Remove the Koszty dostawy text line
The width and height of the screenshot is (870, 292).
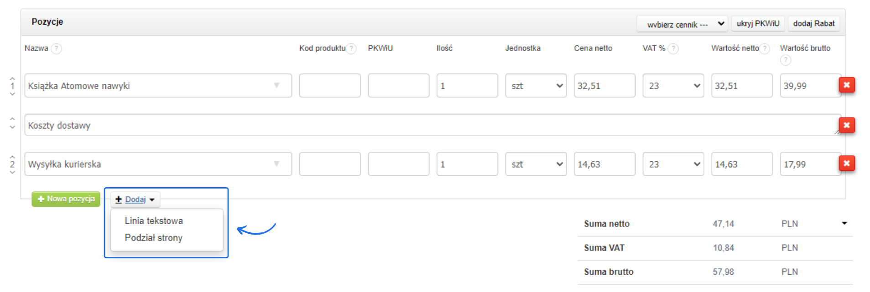(846, 125)
